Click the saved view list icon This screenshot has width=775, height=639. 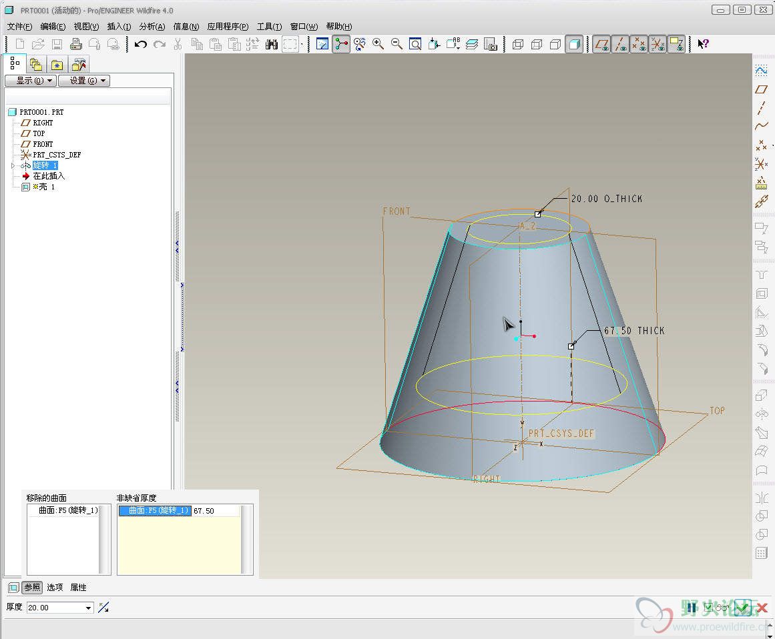453,45
